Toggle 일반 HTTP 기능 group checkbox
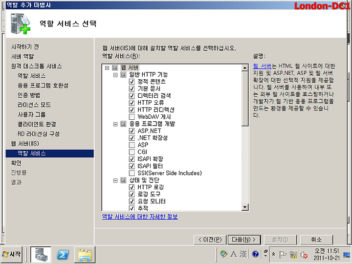The height and width of the screenshot is (264, 352). click(x=123, y=74)
